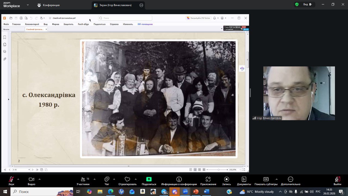Expand audio options arrow next to Звук

pos(18,179)
